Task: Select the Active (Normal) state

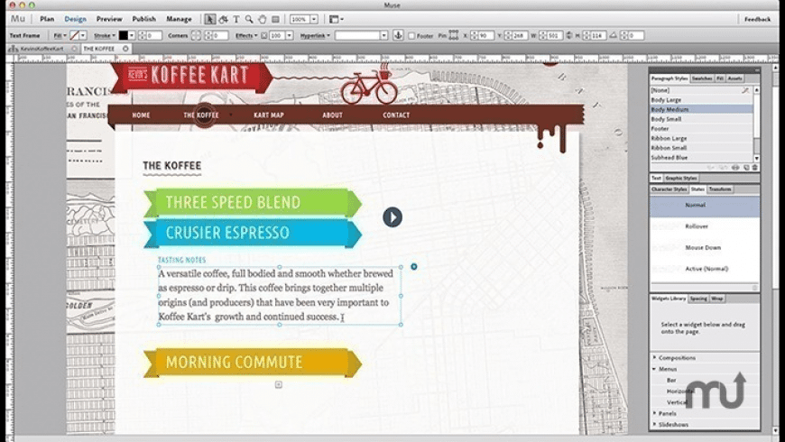Action: (x=705, y=269)
